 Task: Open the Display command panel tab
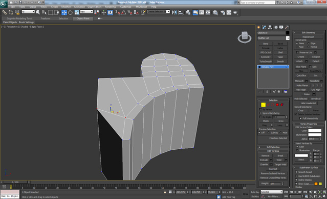click(x=281, y=27)
